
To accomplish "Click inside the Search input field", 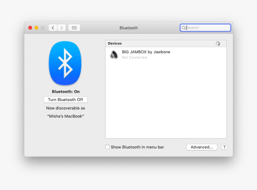I will (206, 27).
